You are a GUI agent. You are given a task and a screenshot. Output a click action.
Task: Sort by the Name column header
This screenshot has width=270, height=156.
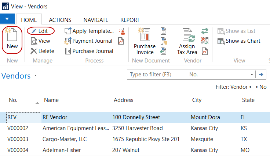[x=51, y=100]
